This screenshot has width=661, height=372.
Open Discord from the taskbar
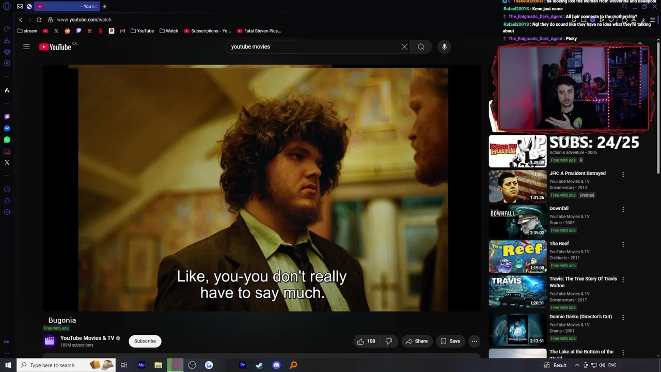coord(276,365)
